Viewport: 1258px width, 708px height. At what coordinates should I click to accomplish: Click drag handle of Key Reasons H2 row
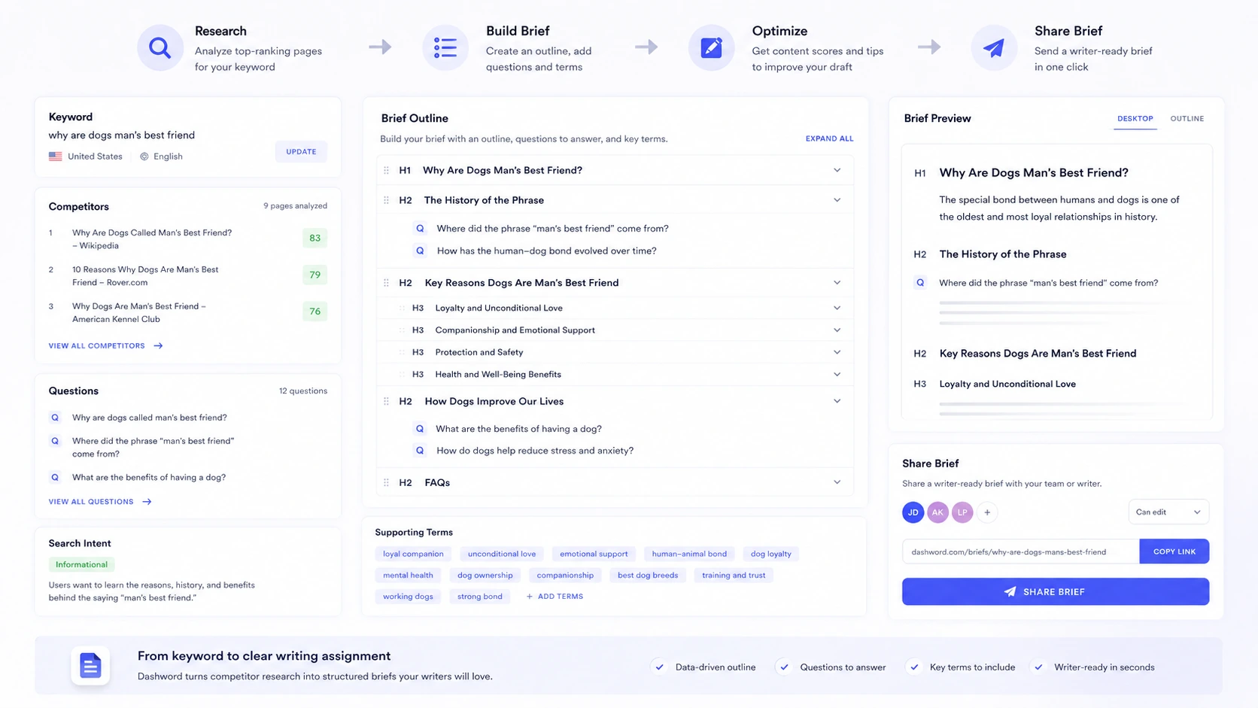pos(386,283)
